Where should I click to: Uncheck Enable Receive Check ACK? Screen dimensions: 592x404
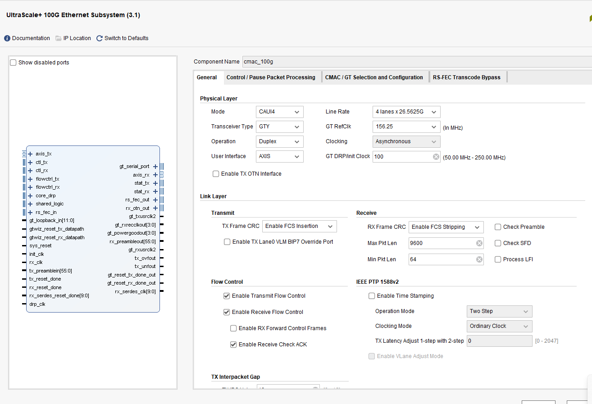[233, 345]
